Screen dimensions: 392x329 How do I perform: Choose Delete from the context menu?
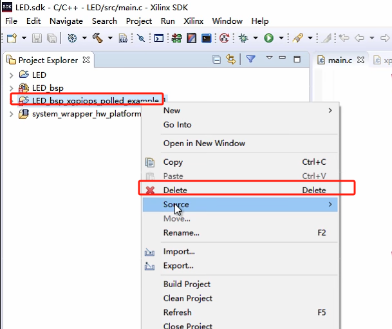240,190
